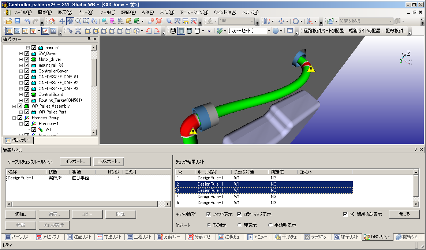Open the ファイル(F) menu
Viewport: 426px width, 250px height.
23,12
